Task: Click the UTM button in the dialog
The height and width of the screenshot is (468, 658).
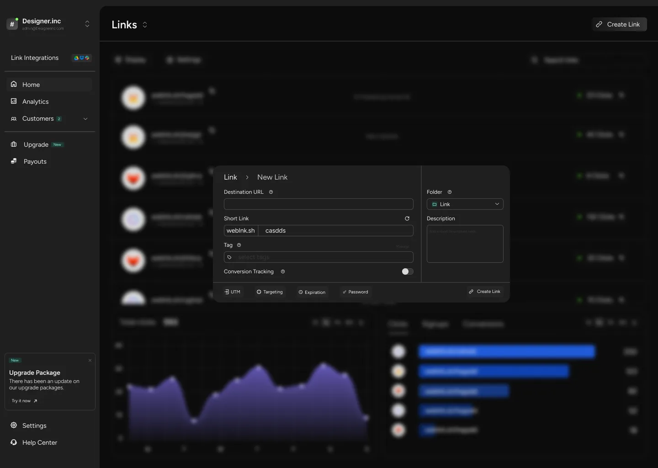Action: pos(233,292)
